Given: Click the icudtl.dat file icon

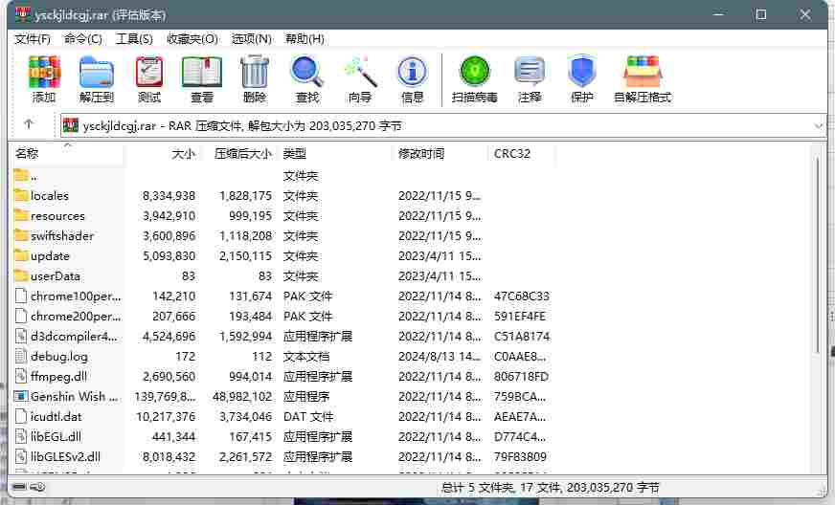Looking at the screenshot, I should 21,416.
